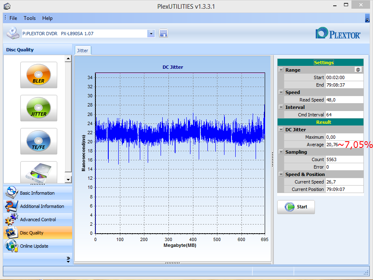The width and height of the screenshot is (373, 280).
Task: Expand the navigation pane overflow chevron
Action: tap(68, 259)
